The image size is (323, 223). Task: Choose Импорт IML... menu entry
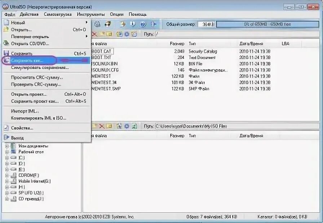click(x=47, y=111)
